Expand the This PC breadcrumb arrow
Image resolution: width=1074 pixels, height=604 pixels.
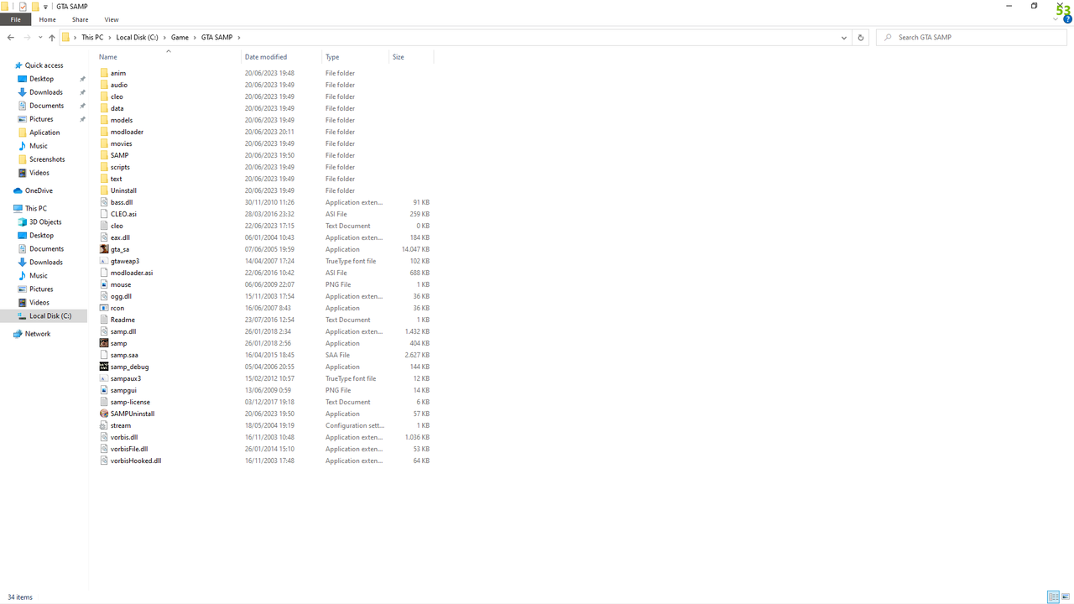pos(109,38)
